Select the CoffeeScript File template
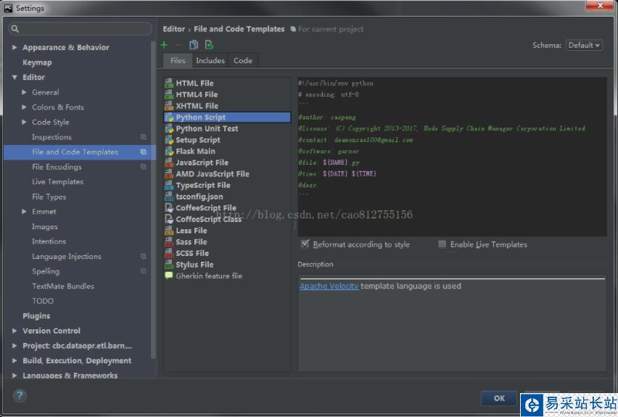The height and width of the screenshot is (417, 618). coord(227,207)
